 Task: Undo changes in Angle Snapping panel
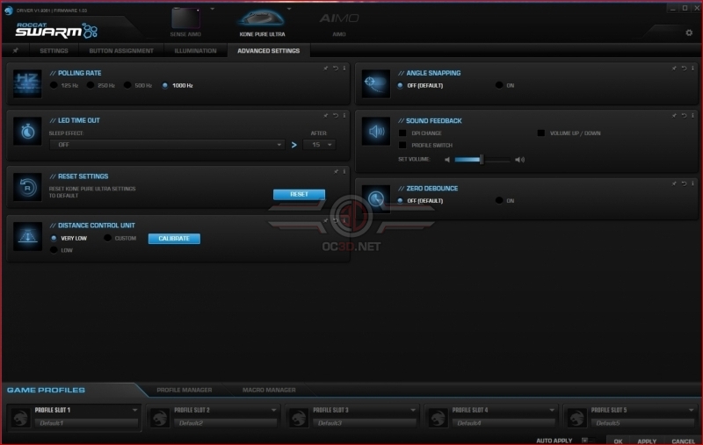point(684,68)
